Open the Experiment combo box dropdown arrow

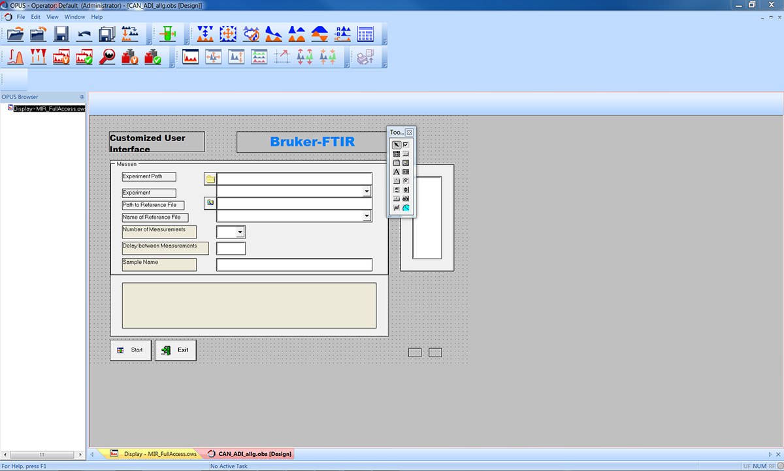[x=367, y=191]
